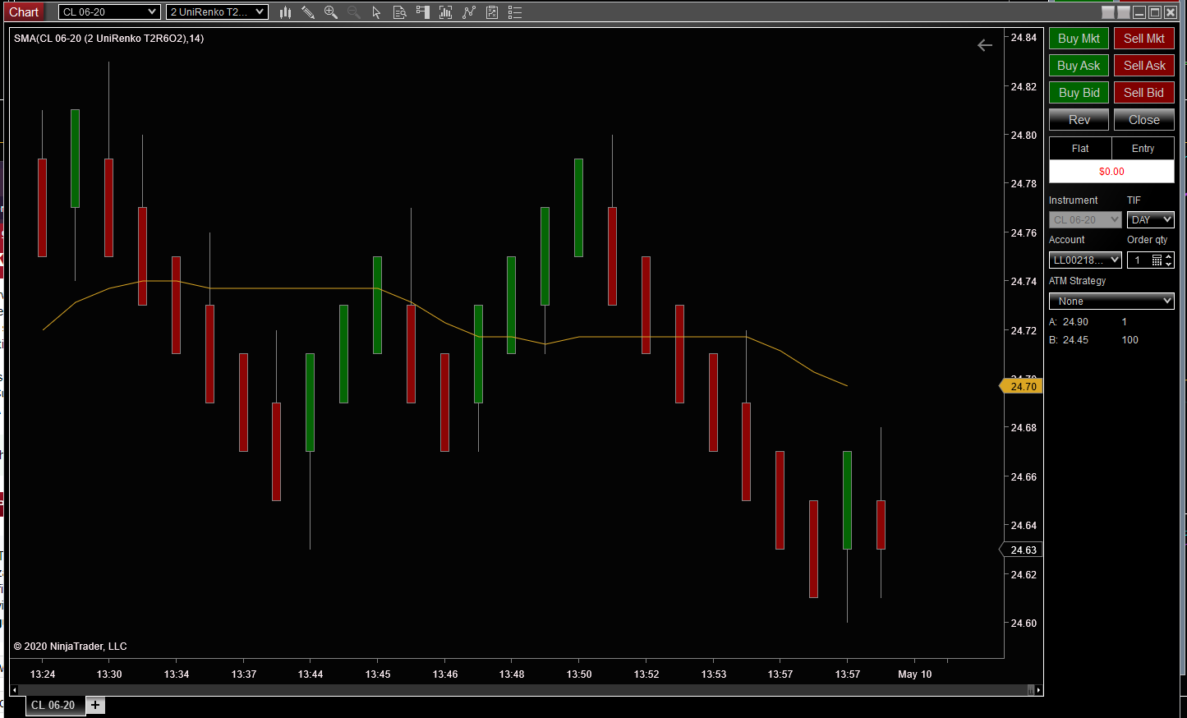
Task: Add a new chart tab with plus
Action: coord(95,705)
